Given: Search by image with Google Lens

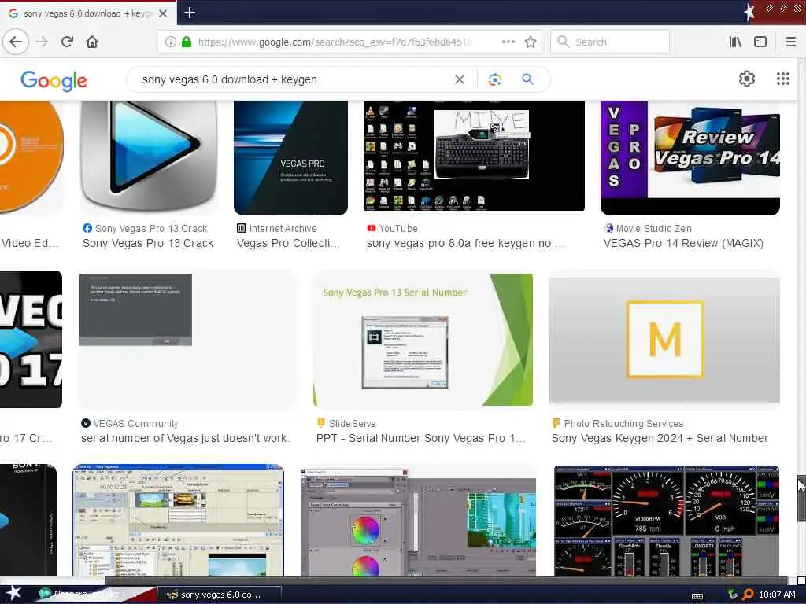Looking at the screenshot, I should 494,79.
